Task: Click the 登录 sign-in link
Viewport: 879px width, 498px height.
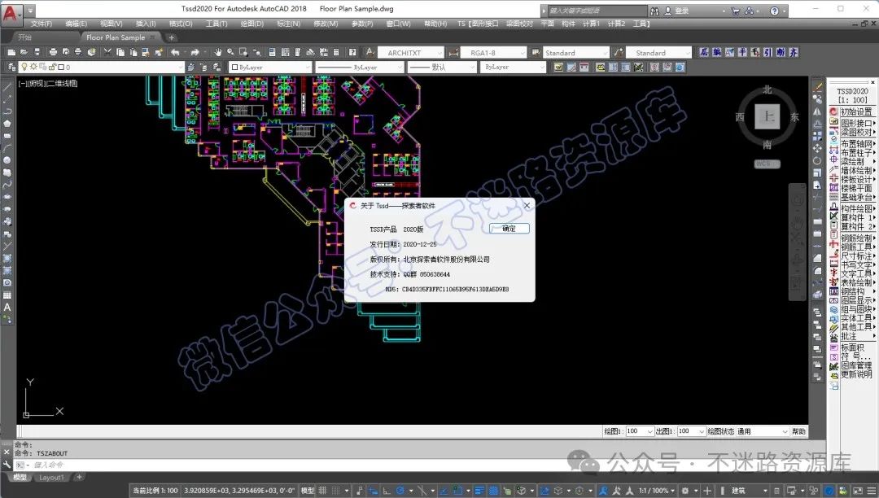Action: (682, 11)
